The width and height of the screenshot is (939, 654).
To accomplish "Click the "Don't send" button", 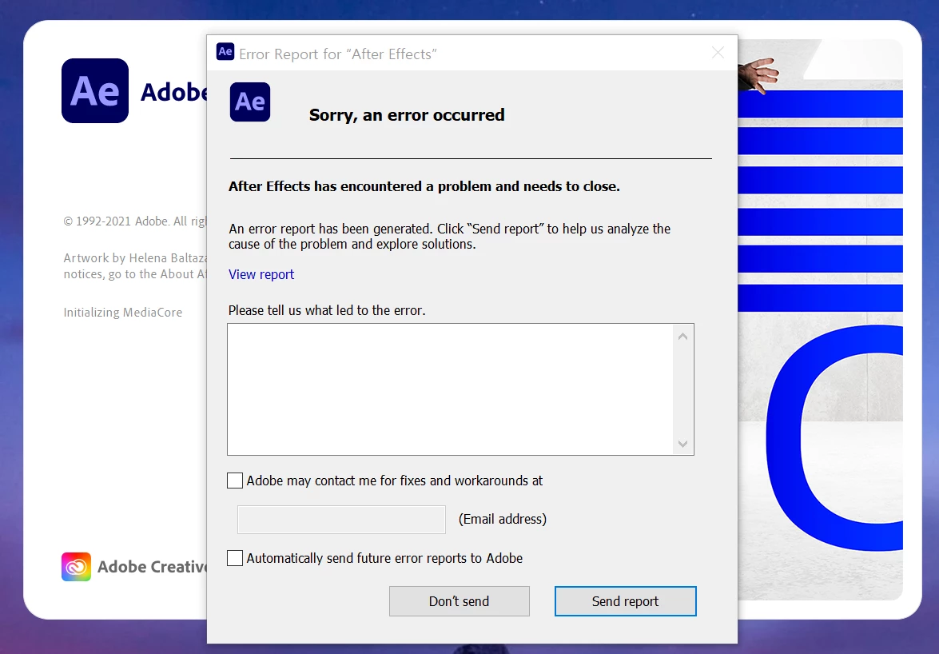I will pos(460,600).
